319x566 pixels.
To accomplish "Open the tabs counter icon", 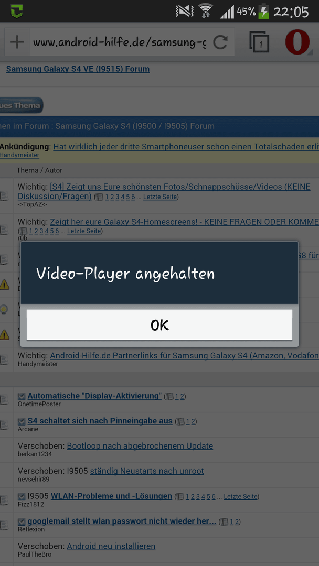I will click(259, 42).
